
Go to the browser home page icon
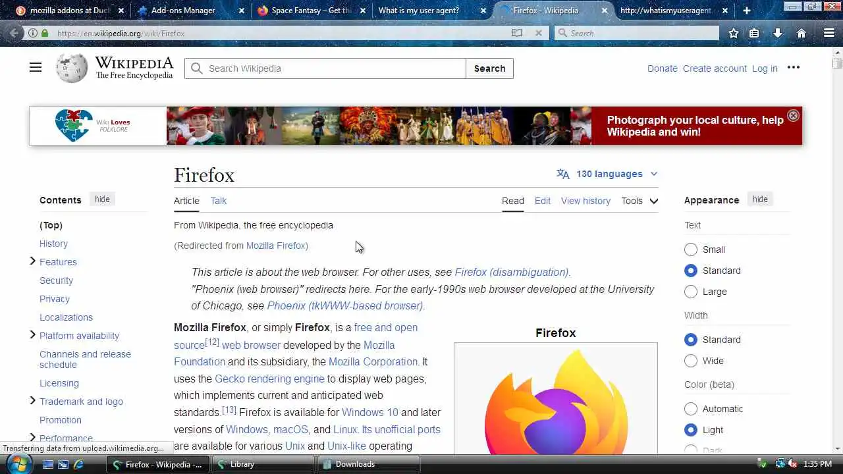[x=801, y=33]
